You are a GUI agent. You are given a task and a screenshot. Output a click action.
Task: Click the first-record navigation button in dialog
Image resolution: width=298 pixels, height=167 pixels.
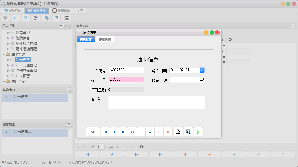tap(105, 132)
